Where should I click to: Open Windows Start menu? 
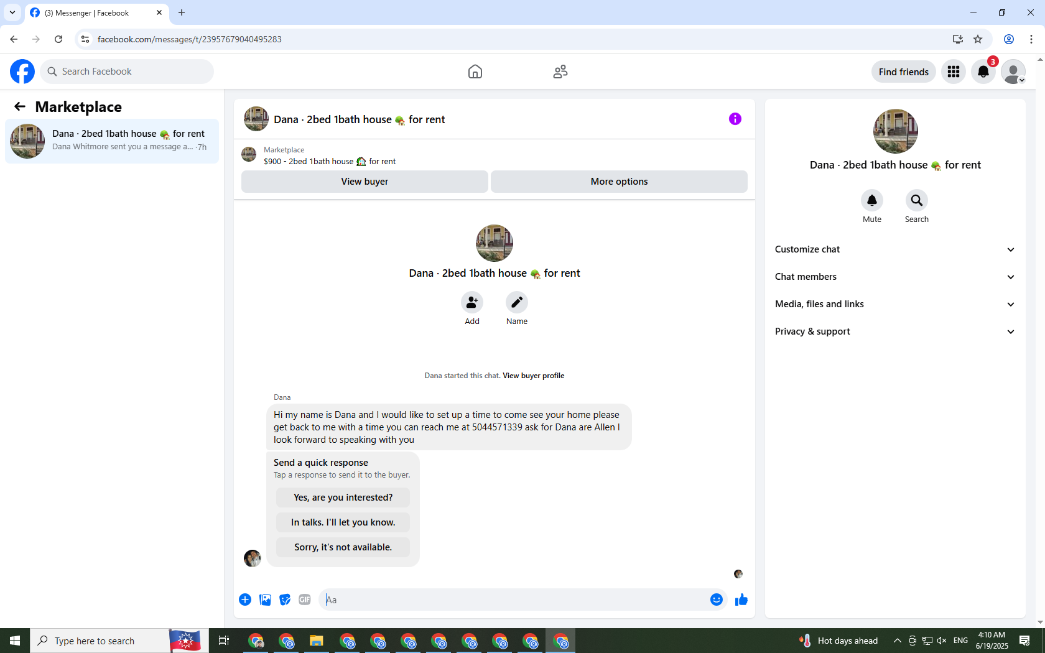coord(15,641)
